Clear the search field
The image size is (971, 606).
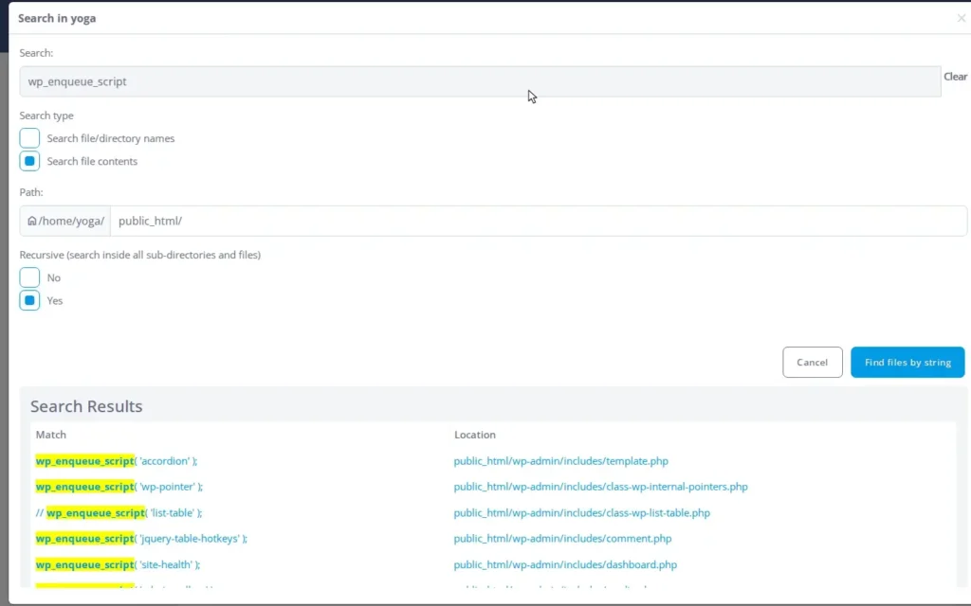(955, 77)
